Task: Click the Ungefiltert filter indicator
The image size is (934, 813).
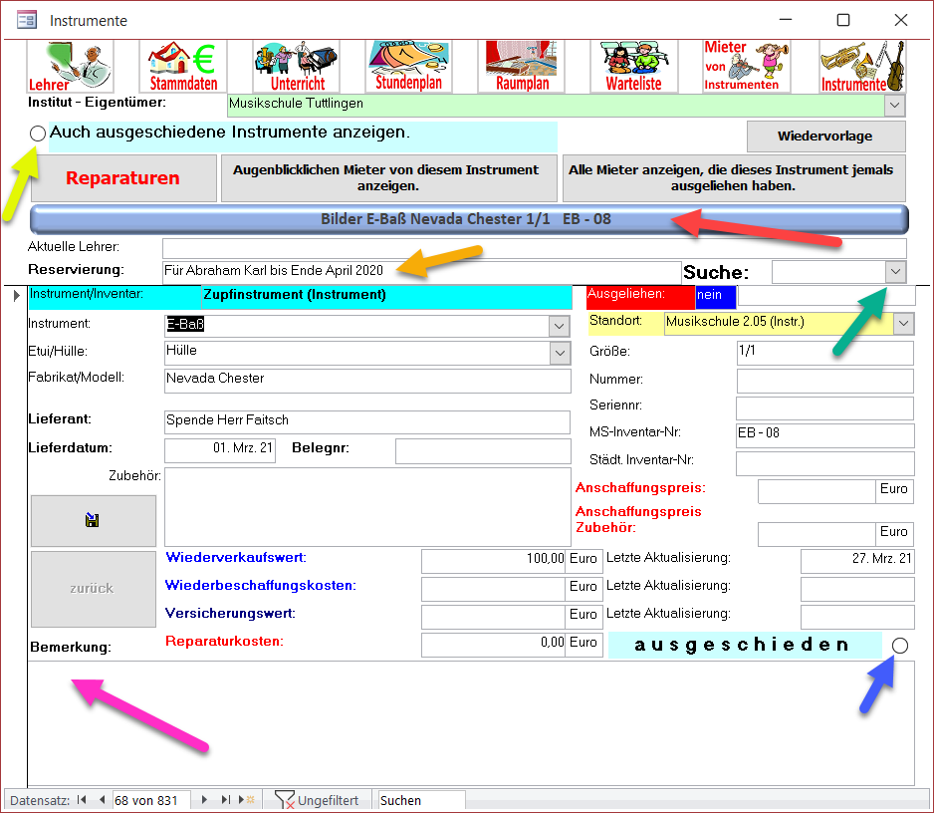Action: click(317, 800)
